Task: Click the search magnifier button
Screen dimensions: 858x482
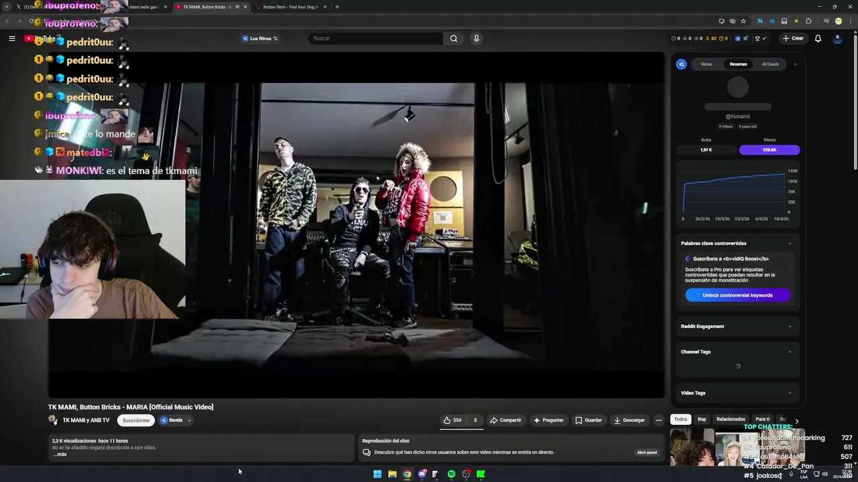Action: click(x=454, y=38)
